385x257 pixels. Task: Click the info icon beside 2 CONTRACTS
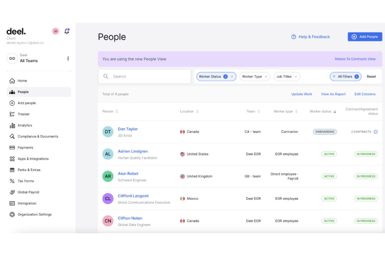point(375,132)
